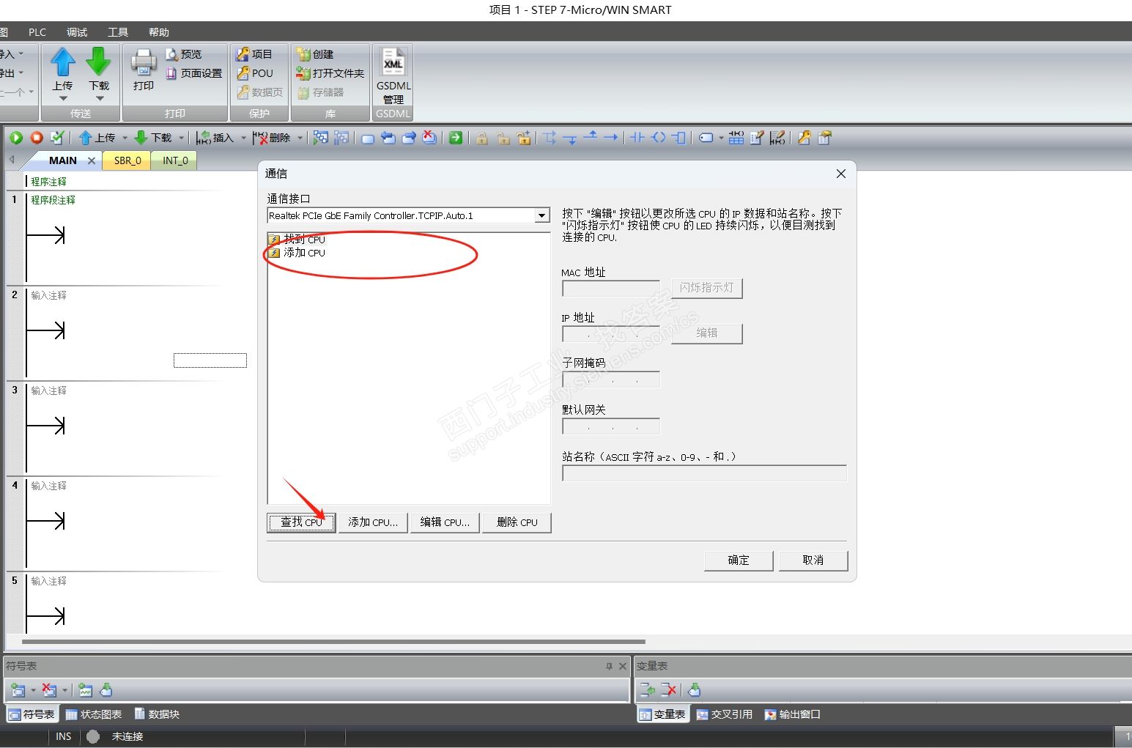Expand the toolbar 删除 dropdown arrow
The width and height of the screenshot is (1132, 748).
coord(300,138)
